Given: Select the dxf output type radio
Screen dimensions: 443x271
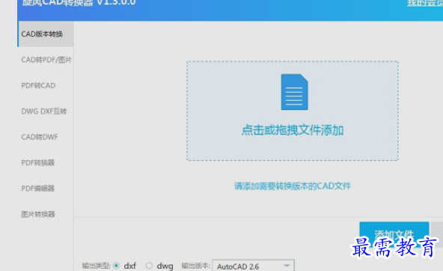Looking at the screenshot, I should click(x=116, y=266).
